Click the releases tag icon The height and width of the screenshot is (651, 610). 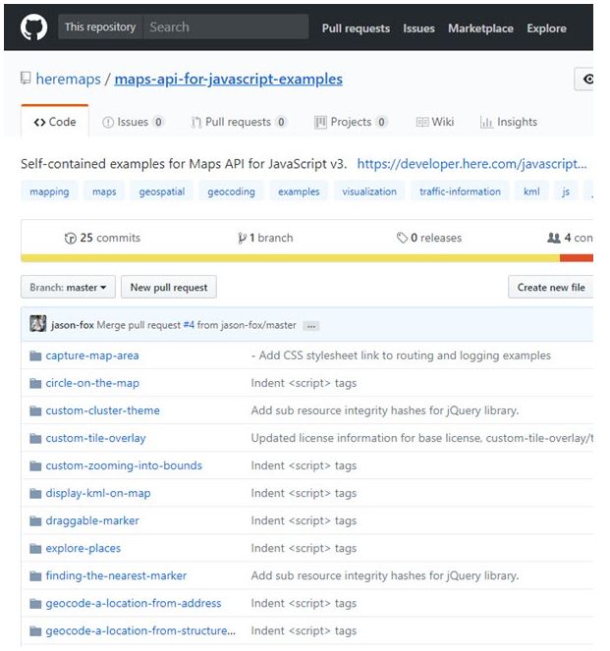pos(402,238)
